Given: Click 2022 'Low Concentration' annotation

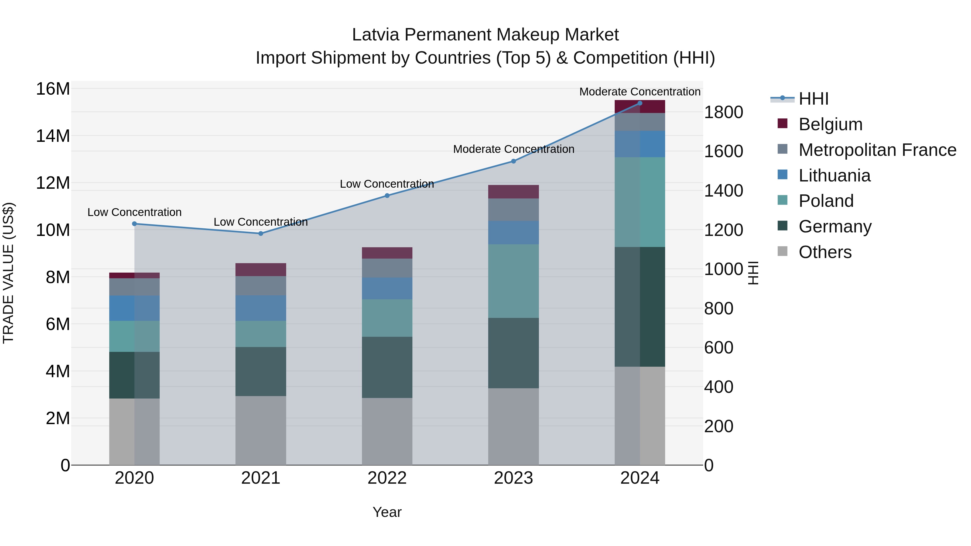Looking at the screenshot, I should pyautogui.click(x=387, y=184).
